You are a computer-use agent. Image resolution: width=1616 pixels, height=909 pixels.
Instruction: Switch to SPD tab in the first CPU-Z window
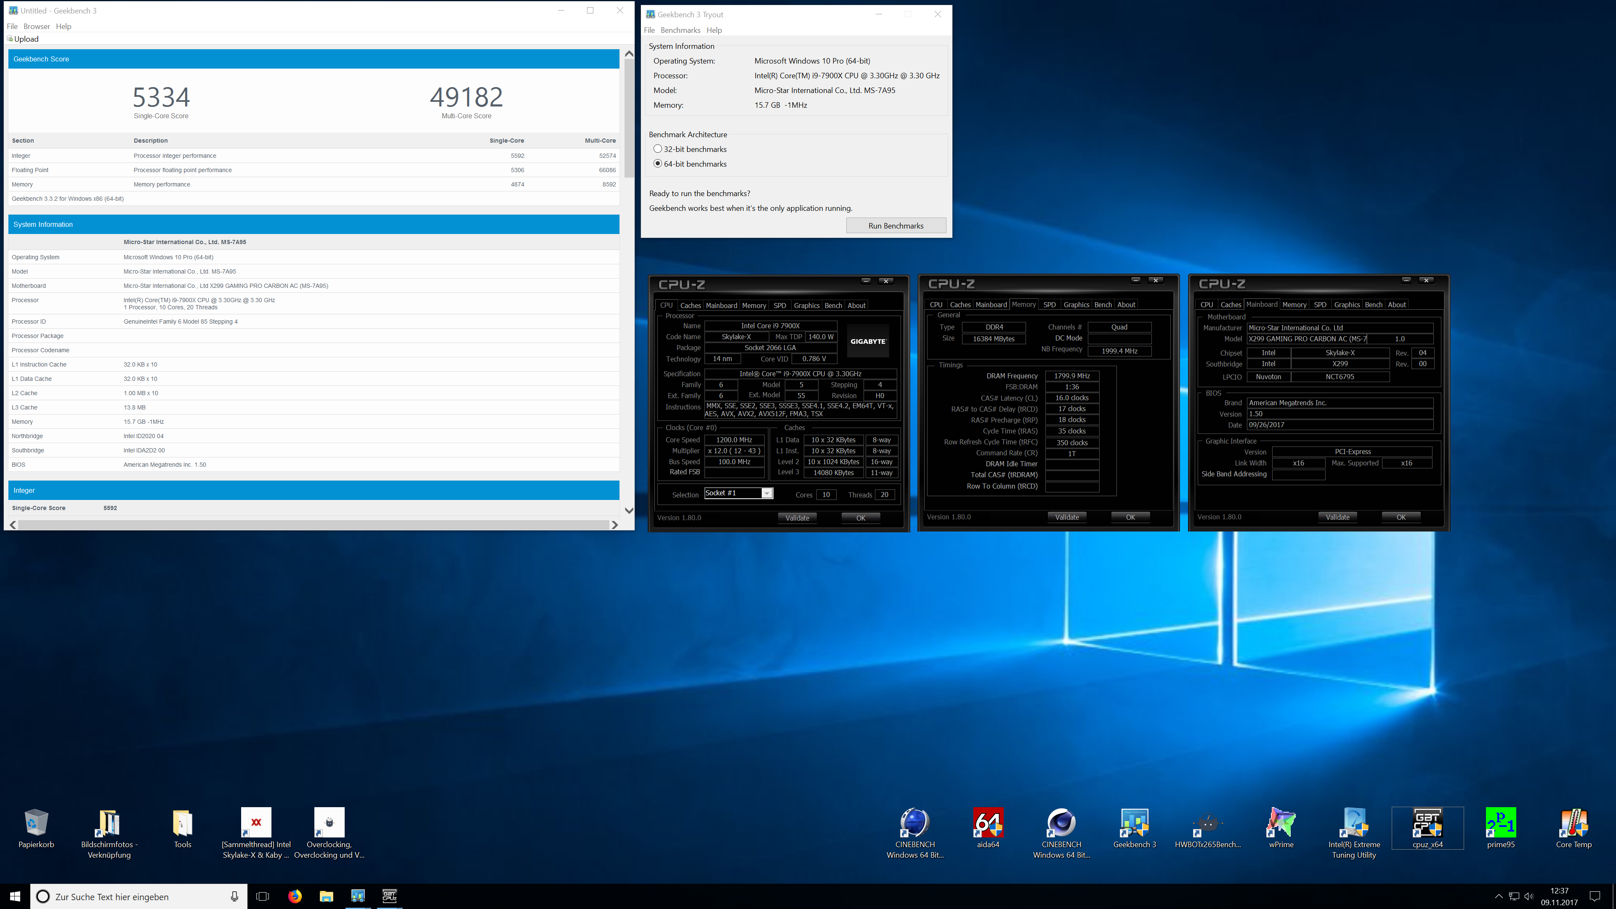pos(780,306)
